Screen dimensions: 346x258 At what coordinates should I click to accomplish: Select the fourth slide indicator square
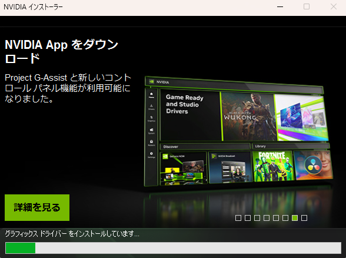[267, 218]
